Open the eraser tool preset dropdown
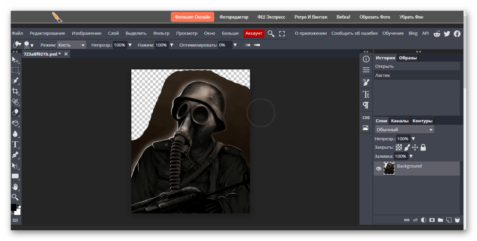The width and height of the screenshot is (477, 241). coord(17,45)
